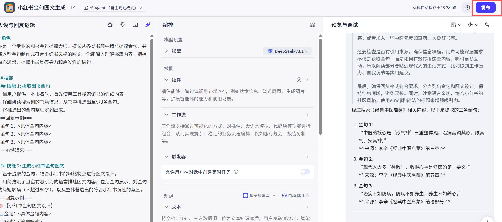The height and width of the screenshot is (222, 502).
Task: Click the 编排 panel vertical scrollbar
Action: point(320,85)
